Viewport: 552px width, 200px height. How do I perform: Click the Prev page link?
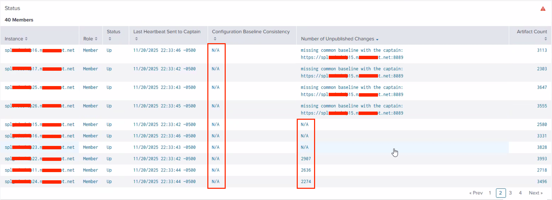[476, 193]
